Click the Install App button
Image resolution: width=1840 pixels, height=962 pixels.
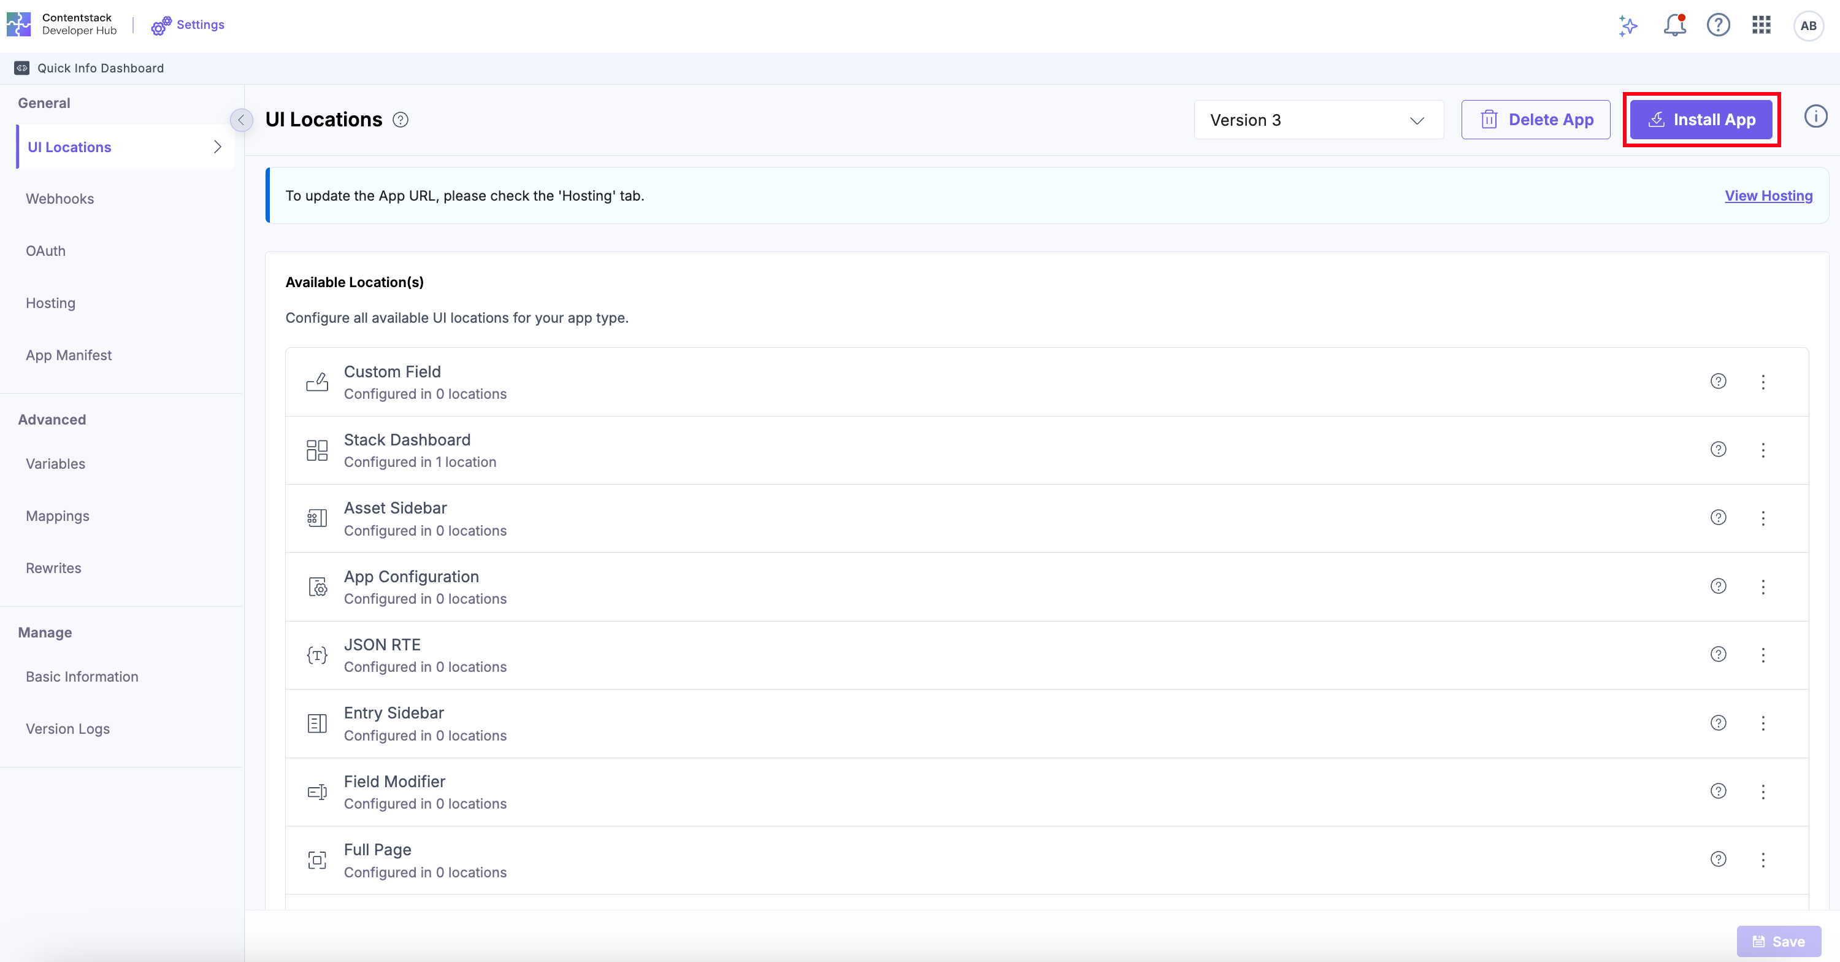pyautogui.click(x=1701, y=120)
